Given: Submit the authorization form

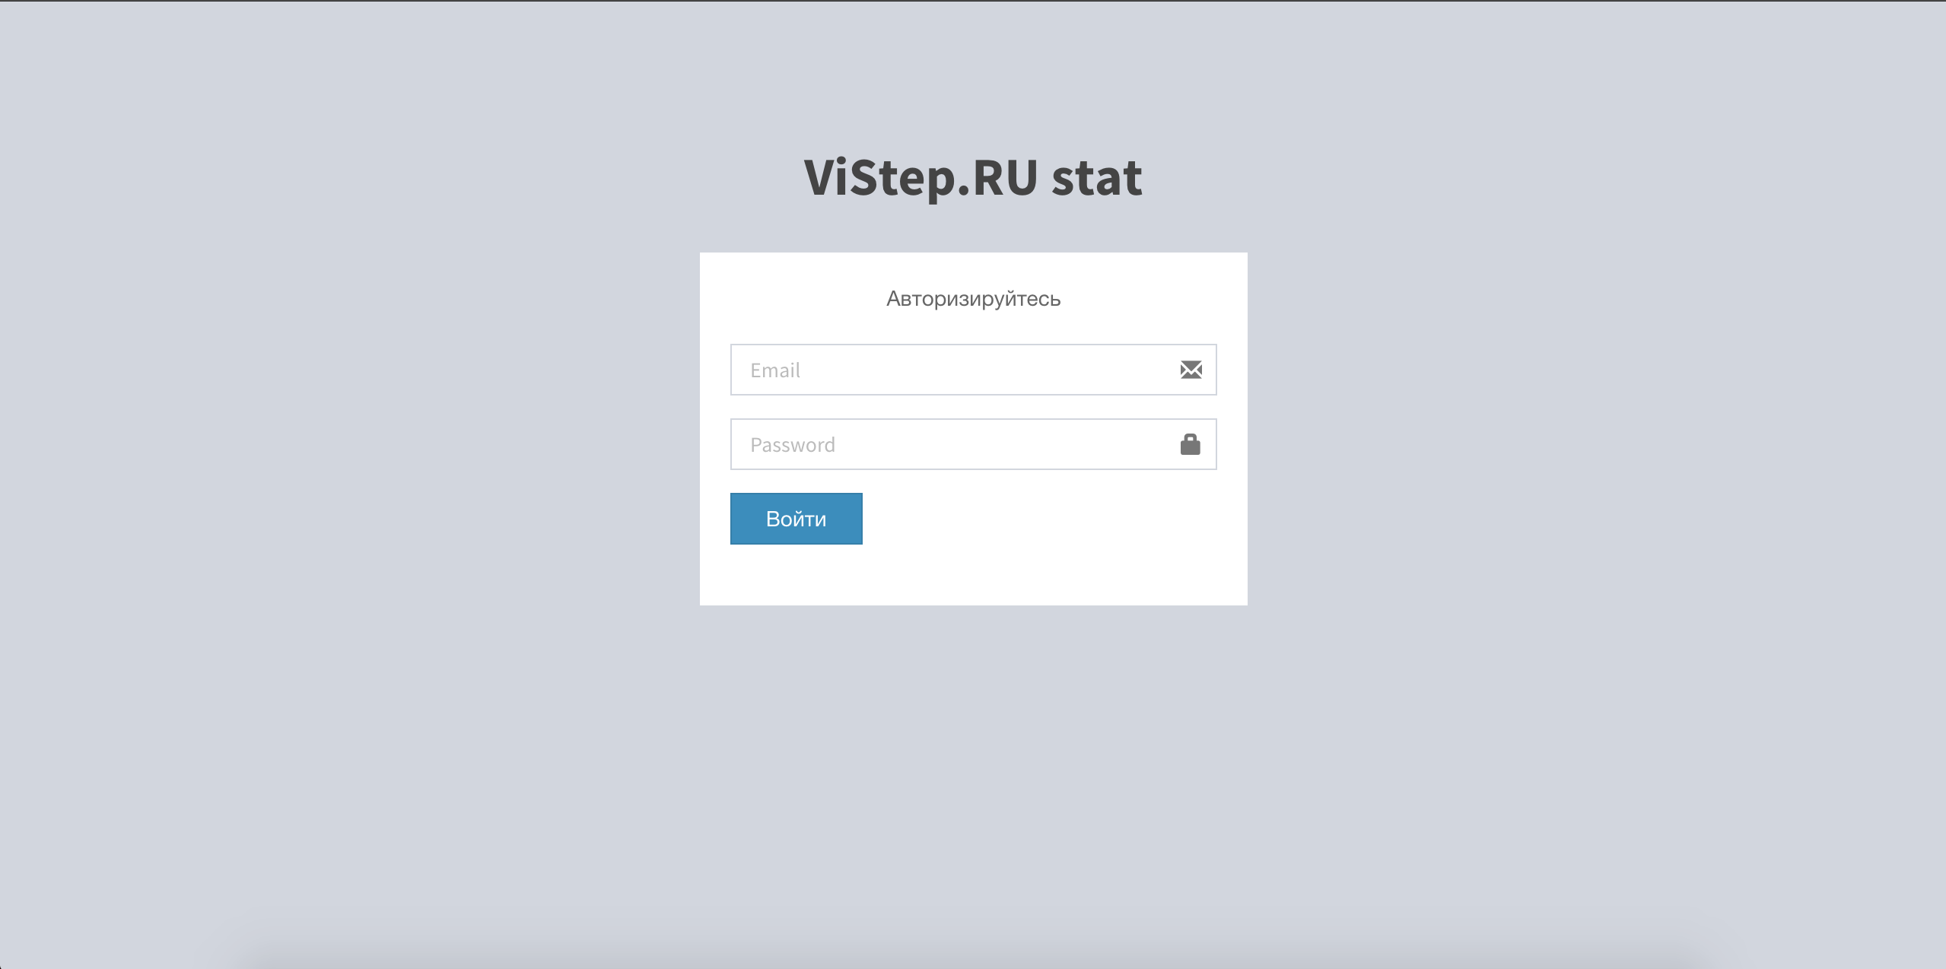Looking at the screenshot, I should [796, 517].
